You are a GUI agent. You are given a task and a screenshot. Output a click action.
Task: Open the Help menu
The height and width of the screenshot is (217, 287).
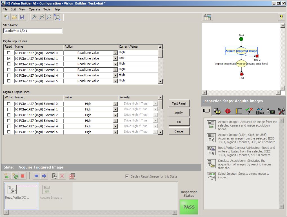point(57,9)
